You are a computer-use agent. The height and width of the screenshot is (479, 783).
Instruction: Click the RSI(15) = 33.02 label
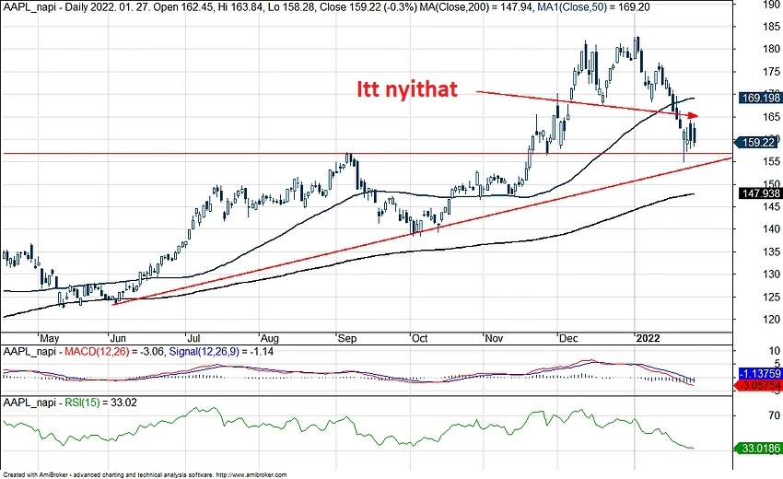pyautogui.click(x=101, y=402)
